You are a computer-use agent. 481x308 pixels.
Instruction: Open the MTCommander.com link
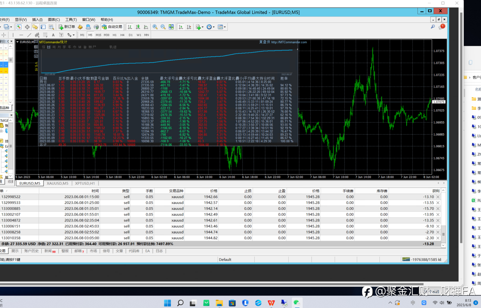point(289,42)
